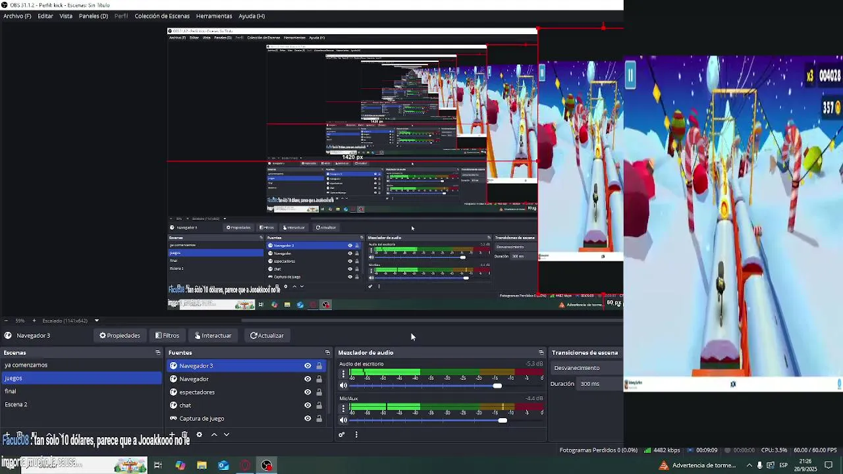843x474 pixels.
Task: Click the chat browser source icon
Action: coord(174,406)
